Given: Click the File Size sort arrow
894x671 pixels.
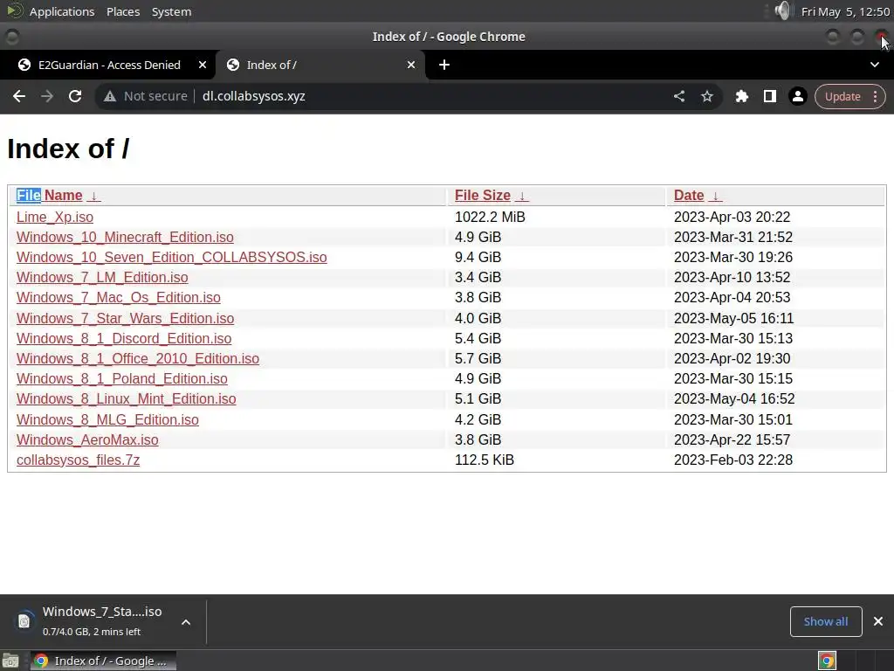Looking at the screenshot, I should (522, 197).
